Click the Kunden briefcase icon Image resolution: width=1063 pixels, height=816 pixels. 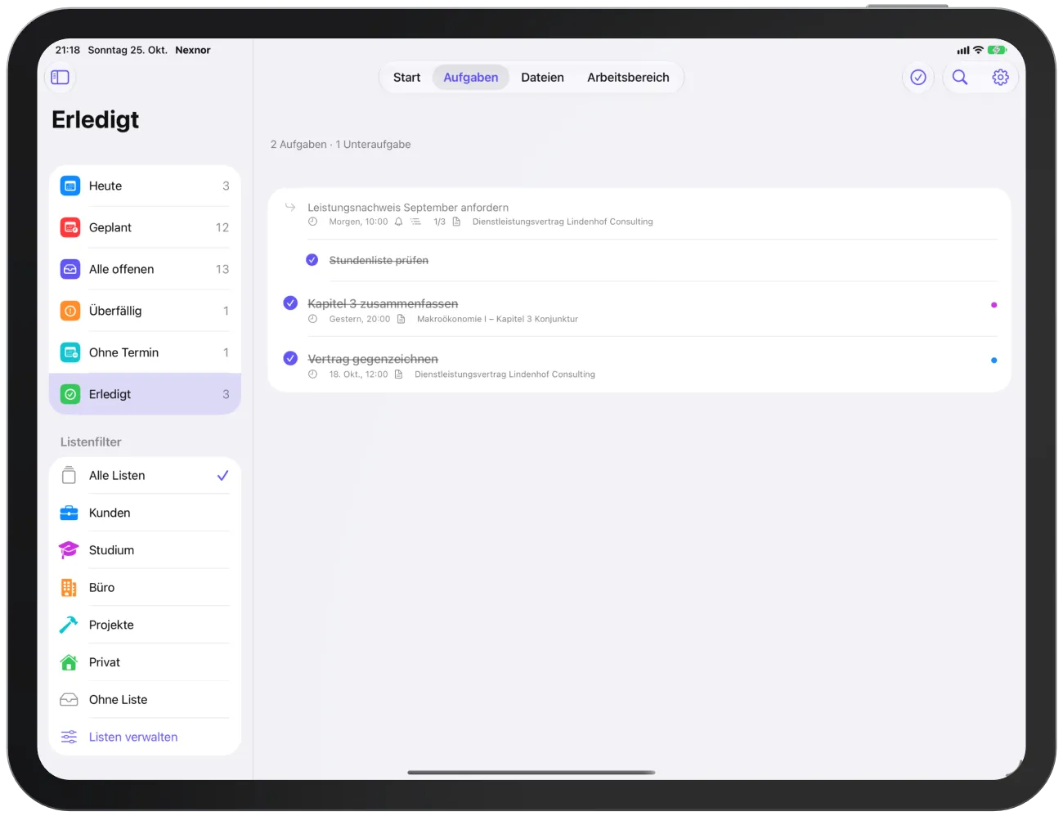pos(70,513)
